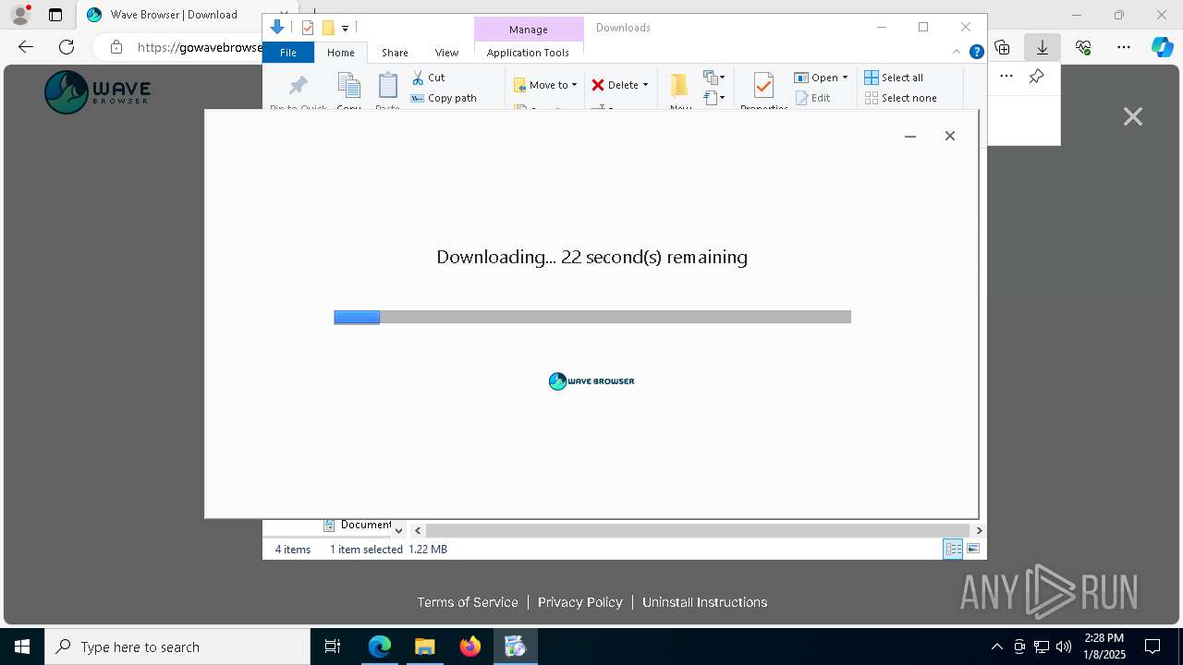Image resolution: width=1183 pixels, height=665 pixels.
Task: Click the Explorer Help question mark icon
Action: [976, 52]
